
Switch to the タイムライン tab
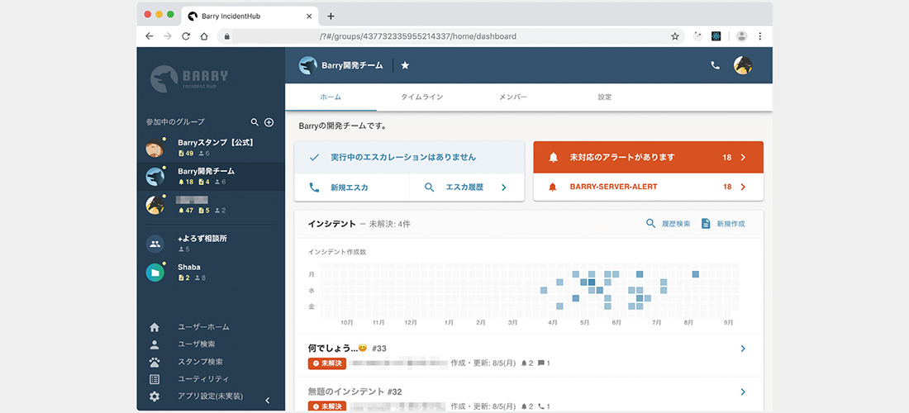[x=421, y=97]
